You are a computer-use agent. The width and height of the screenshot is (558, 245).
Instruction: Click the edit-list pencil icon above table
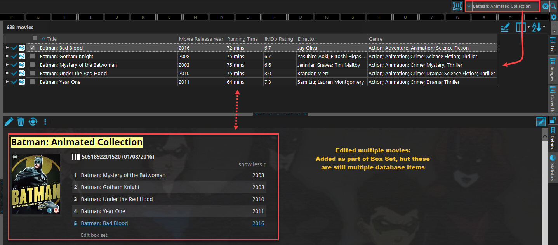point(505,28)
